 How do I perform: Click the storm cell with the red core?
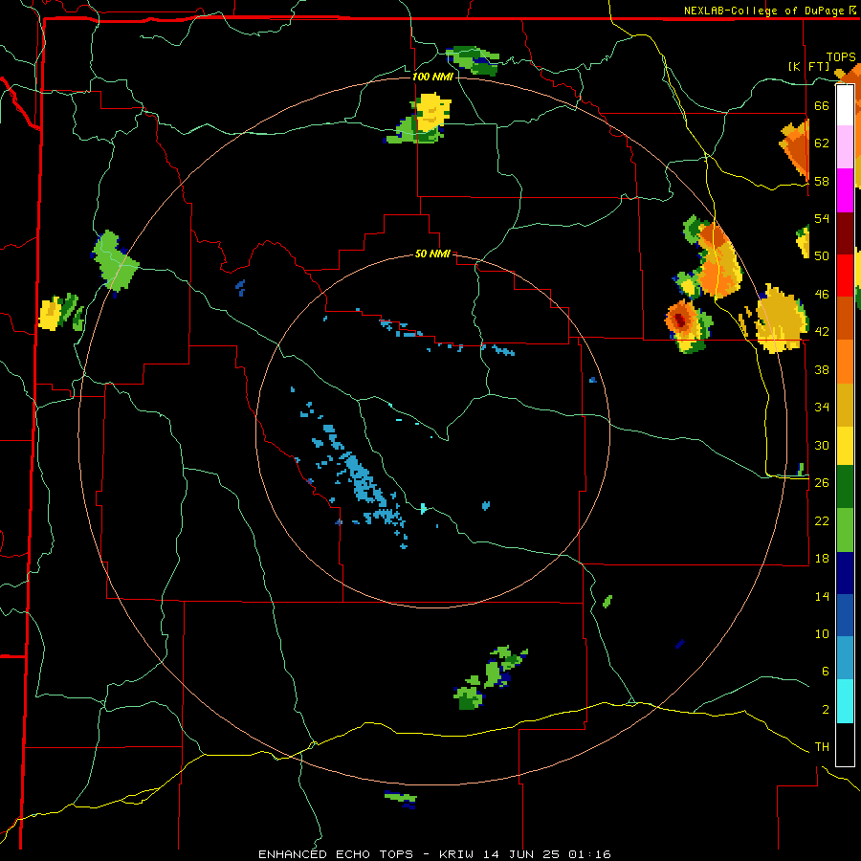coord(681,320)
